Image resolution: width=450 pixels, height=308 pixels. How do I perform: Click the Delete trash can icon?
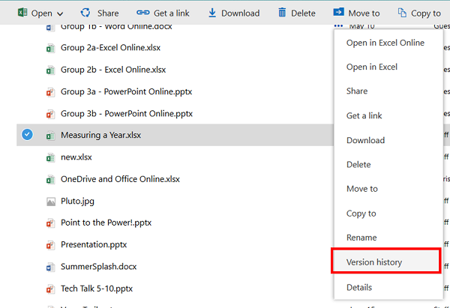(282, 13)
